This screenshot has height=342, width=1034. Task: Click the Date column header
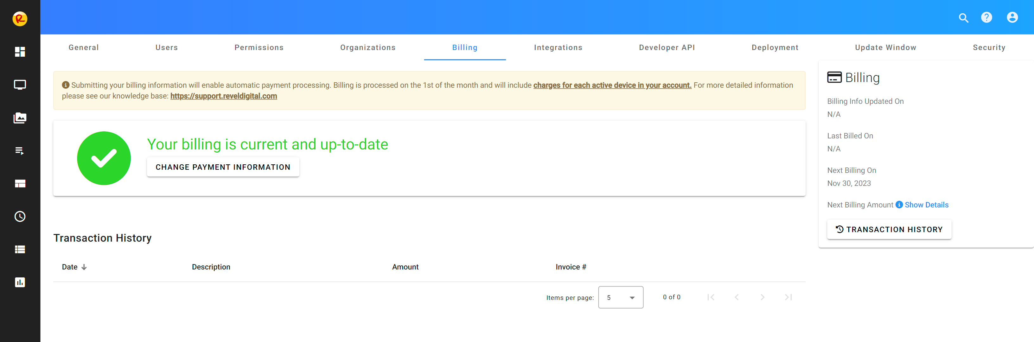click(x=69, y=267)
